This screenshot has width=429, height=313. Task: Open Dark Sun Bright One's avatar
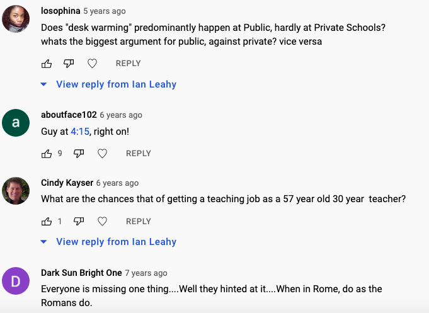point(16,281)
